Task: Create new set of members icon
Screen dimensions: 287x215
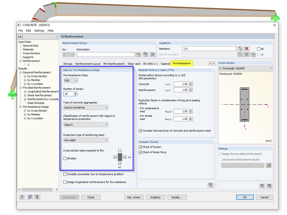Action: pyautogui.click(x=253, y=54)
